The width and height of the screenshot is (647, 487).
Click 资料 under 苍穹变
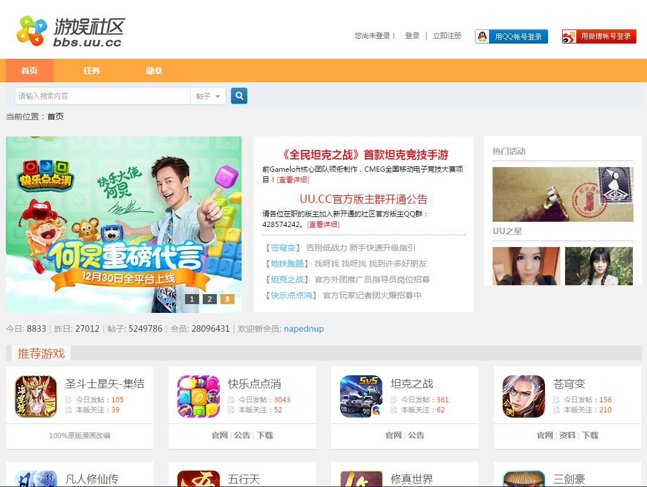[x=567, y=435]
